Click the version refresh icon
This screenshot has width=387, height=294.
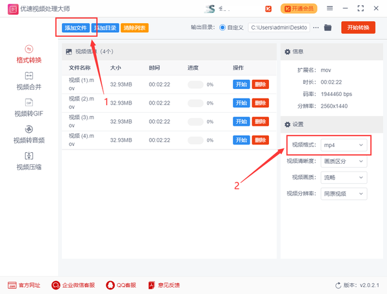tap(338, 286)
